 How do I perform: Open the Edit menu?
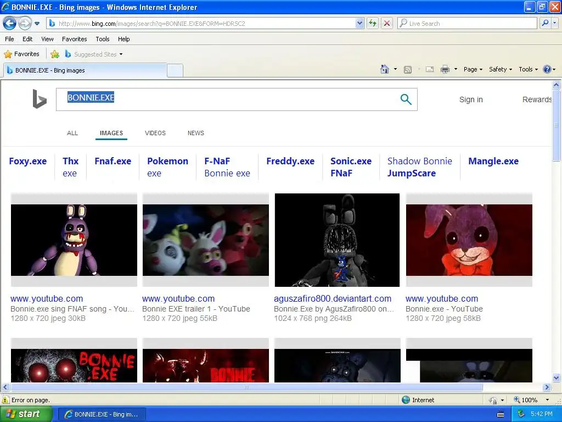(x=27, y=39)
